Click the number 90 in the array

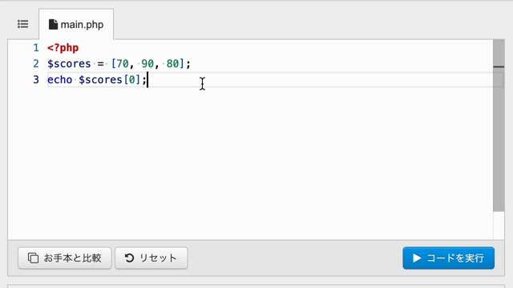pyautogui.click(x=147, y=64)
